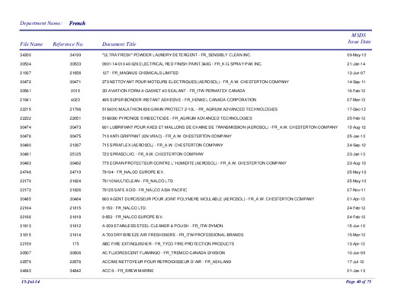Click the Reference No. column header

click(68, 44)
